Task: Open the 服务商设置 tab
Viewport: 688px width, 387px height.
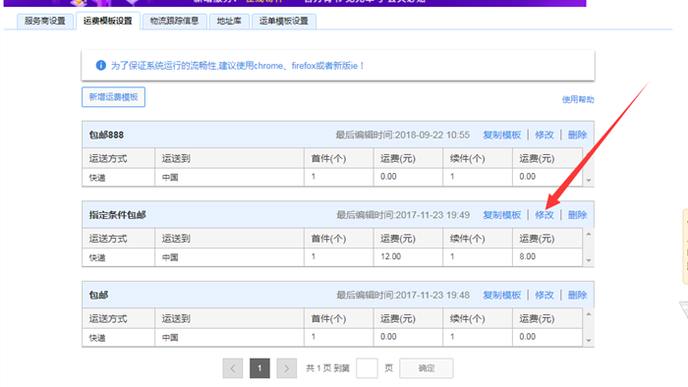Action: point(45,21)
